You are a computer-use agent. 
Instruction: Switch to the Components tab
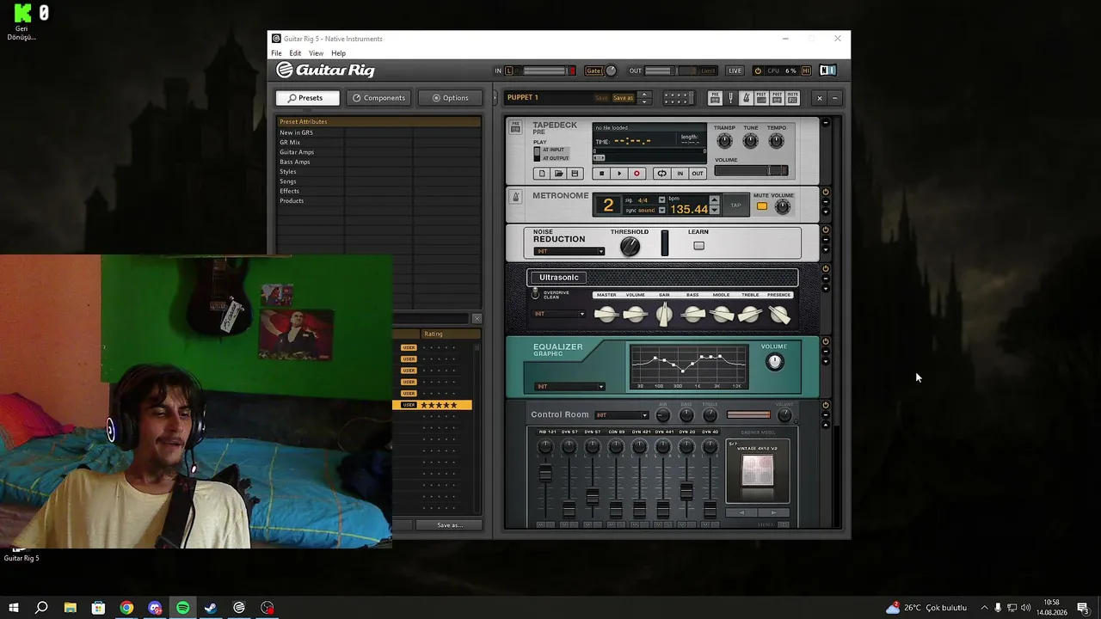point(378,98)
